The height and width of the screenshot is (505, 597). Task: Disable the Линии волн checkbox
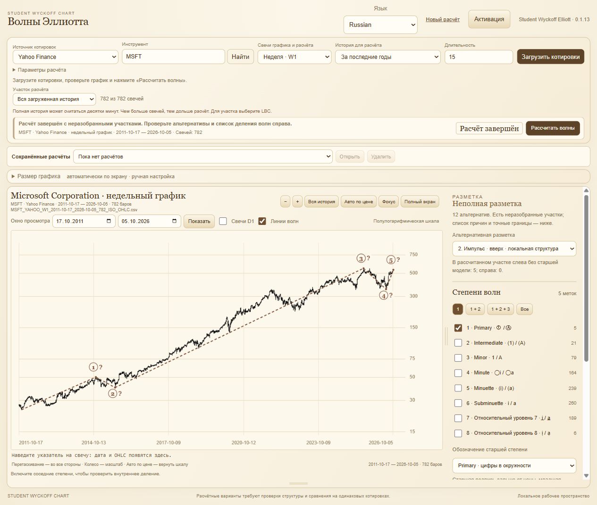[262, 221]
